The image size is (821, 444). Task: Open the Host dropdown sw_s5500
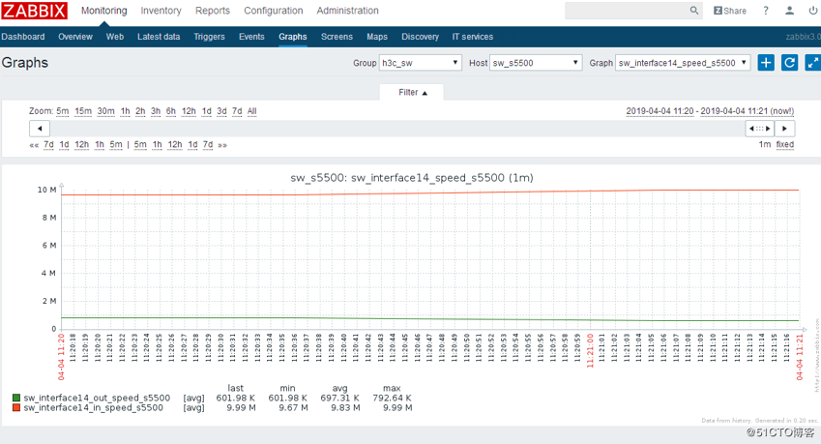click(x=536, y=63)
